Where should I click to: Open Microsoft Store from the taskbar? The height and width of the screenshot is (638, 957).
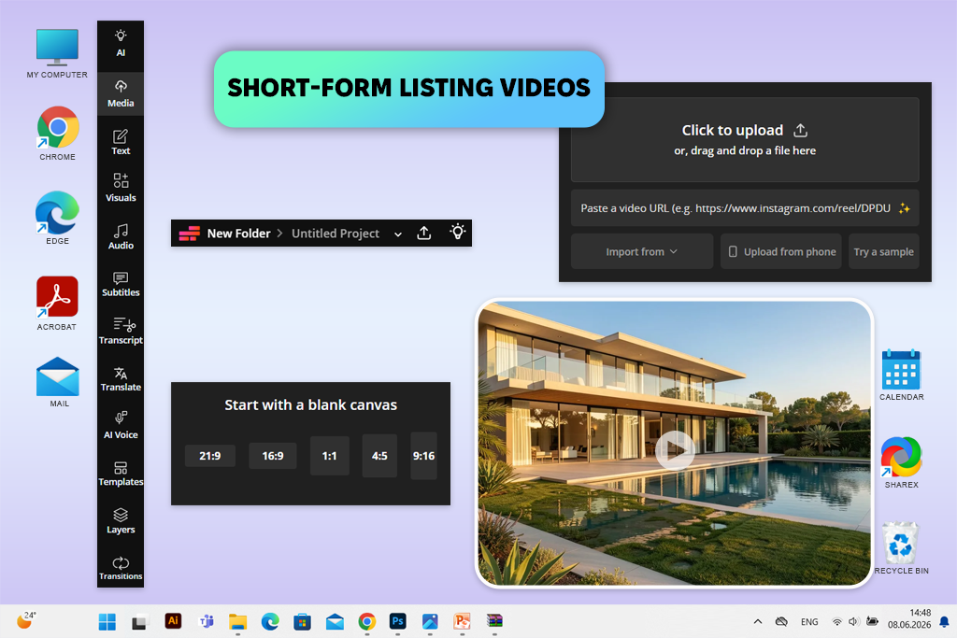coord(302,621)
